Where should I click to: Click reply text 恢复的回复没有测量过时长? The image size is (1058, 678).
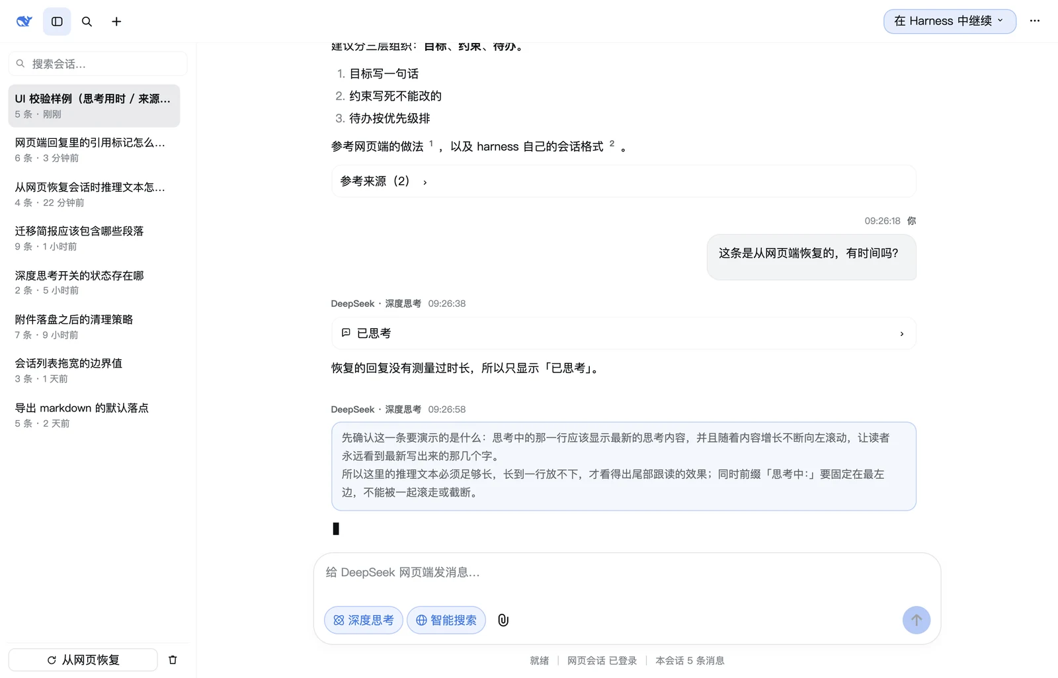(466, 368)
